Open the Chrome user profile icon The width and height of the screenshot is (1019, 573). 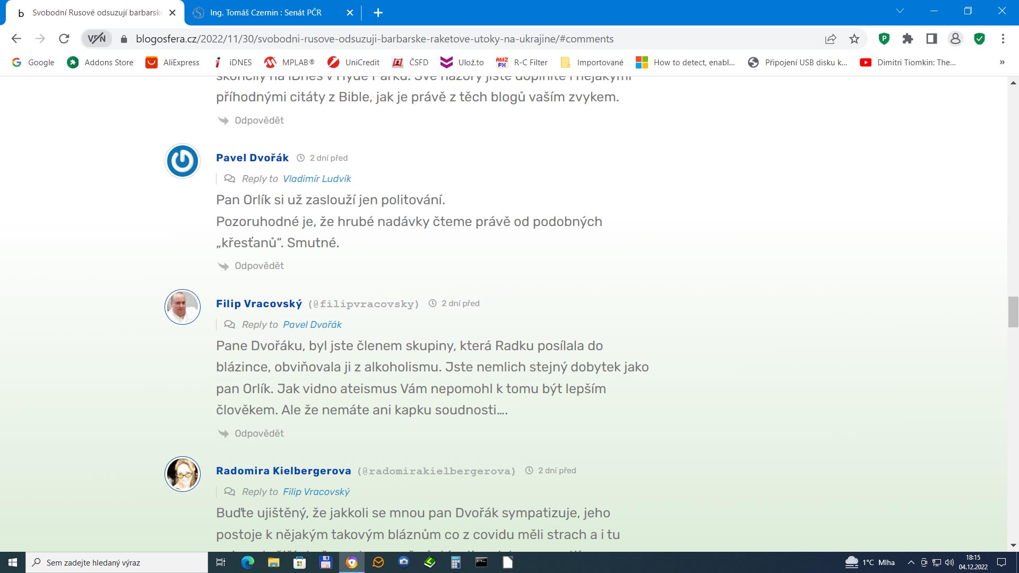955,39
